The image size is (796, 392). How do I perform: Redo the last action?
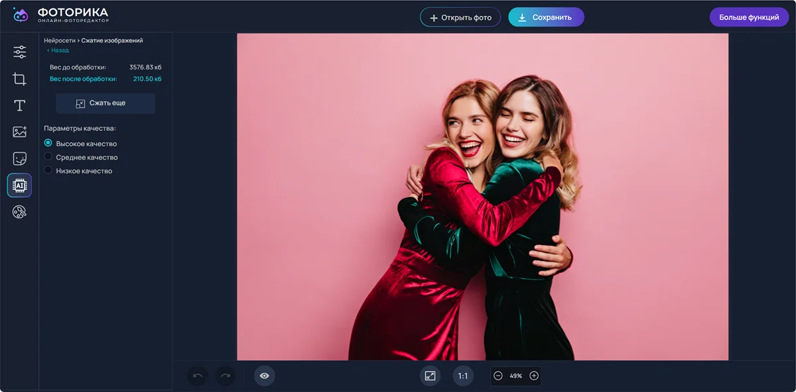tap(226, 376)
